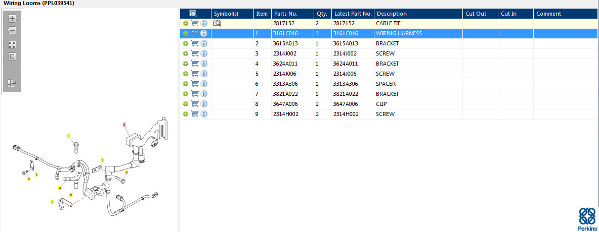This screenshot has width=599, height=232.
Task: Add WIRING HARNESS 3161C046 to cart
Action: coord(195,33)
